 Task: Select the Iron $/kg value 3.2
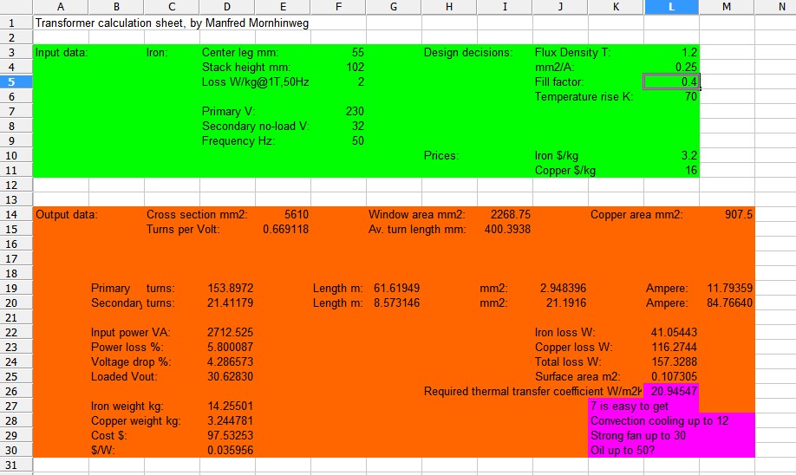tap(689, 155)
